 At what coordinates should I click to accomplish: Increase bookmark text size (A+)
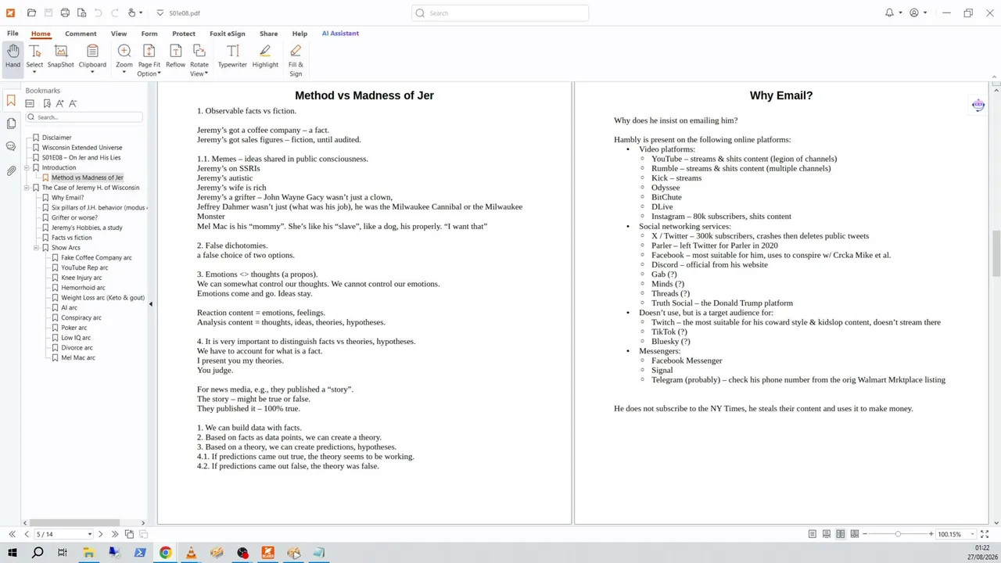pyautogui.click(x=59, y=103)
